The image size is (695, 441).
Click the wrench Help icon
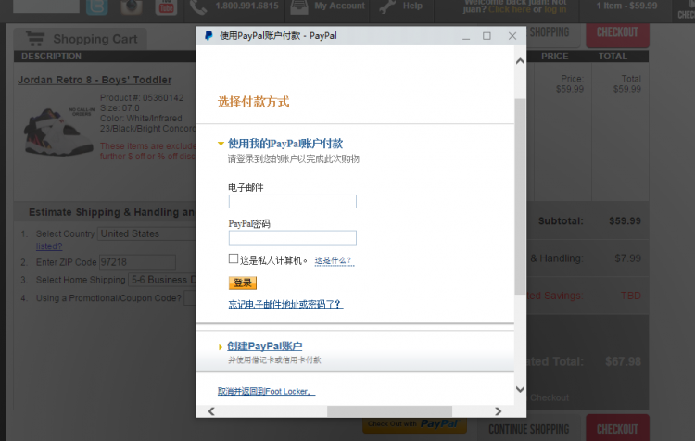387,6
